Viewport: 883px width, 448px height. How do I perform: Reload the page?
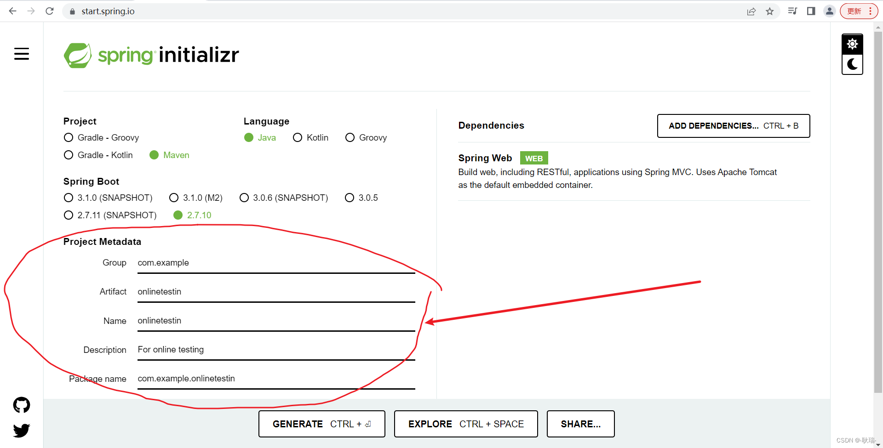50,11
